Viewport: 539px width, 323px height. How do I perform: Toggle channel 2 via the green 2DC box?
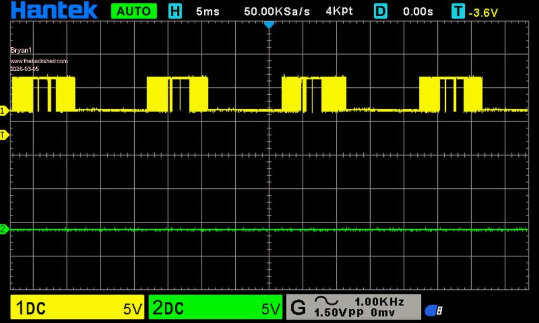click(x=215, y=307)
